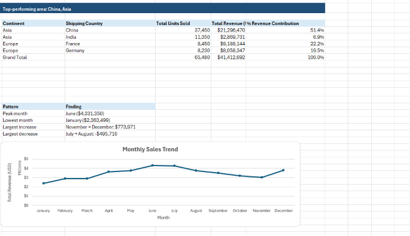This screenshot has width=410, height=236.
Task: Click the France country cell
Action: tap(110, 44)
